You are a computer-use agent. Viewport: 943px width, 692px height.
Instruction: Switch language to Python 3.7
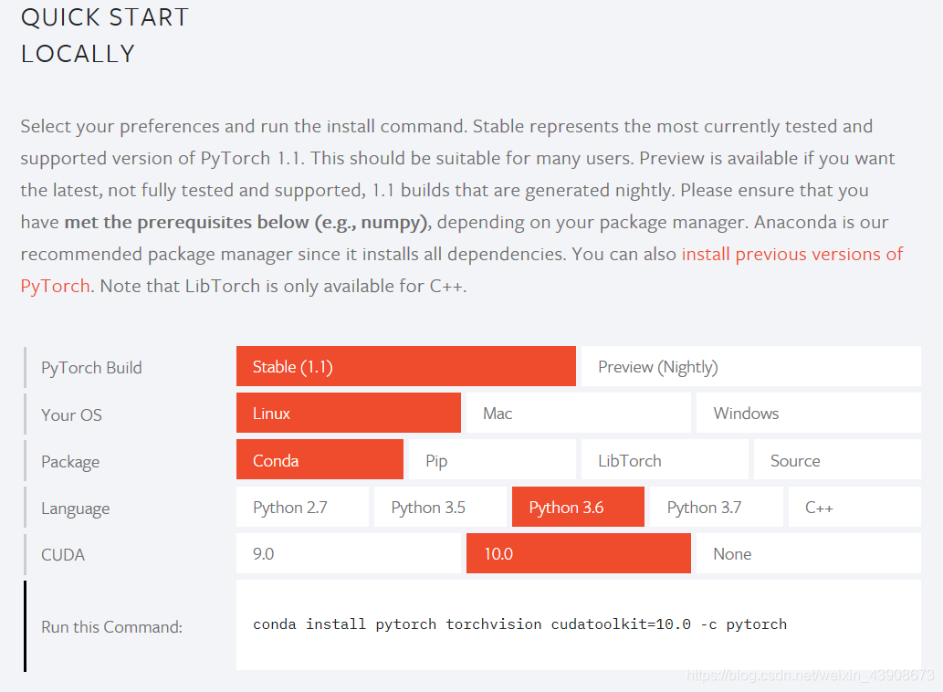[717, 507]
